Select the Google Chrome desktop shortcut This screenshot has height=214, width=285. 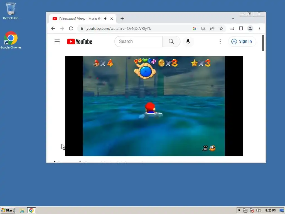(11, 40)
